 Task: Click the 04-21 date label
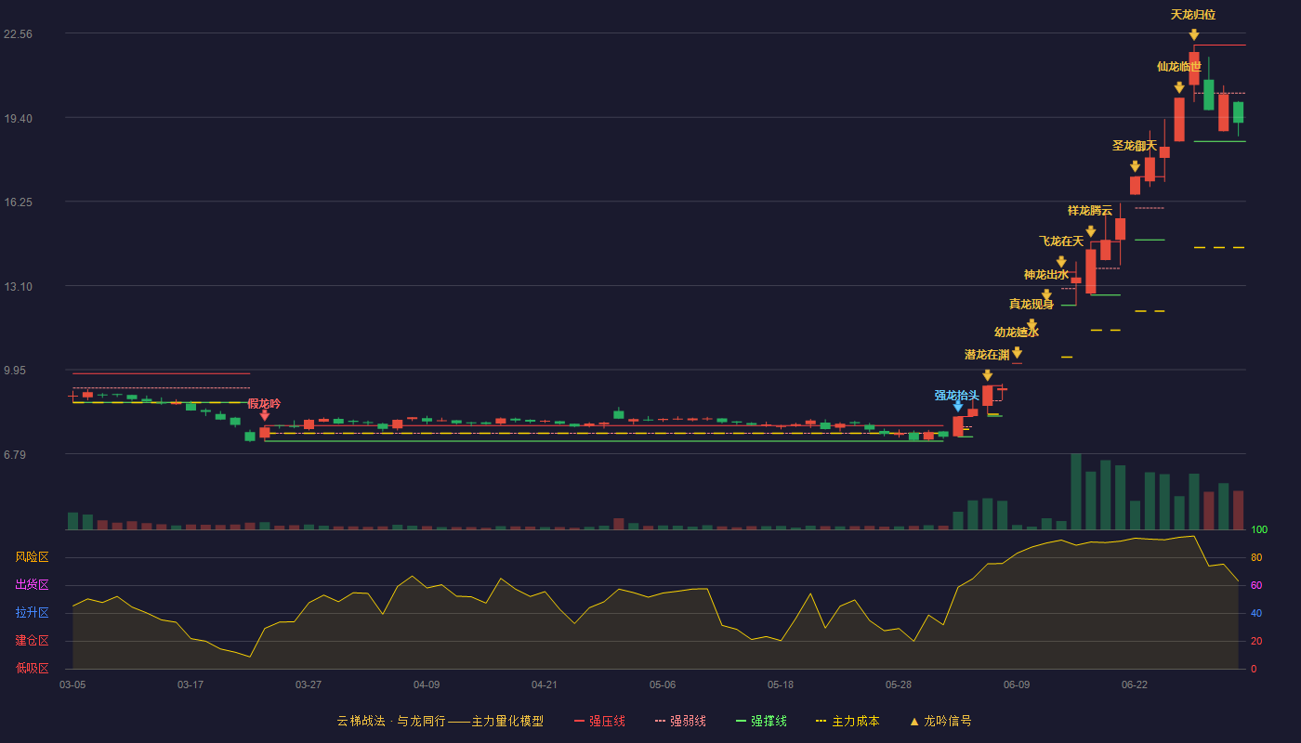click(545, 684)
